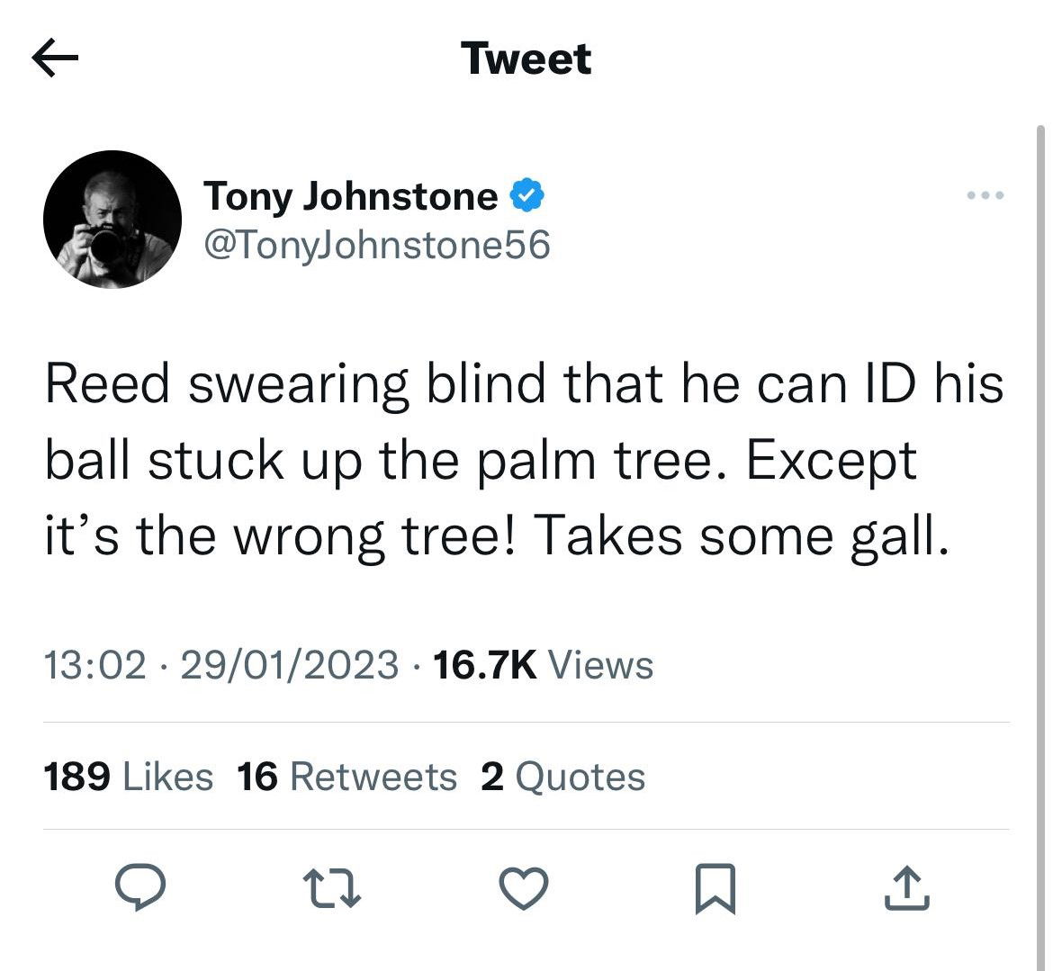This screenshot has width=1053, height=971.
Task: Click the Tweet header title
Action: point(526,59)
